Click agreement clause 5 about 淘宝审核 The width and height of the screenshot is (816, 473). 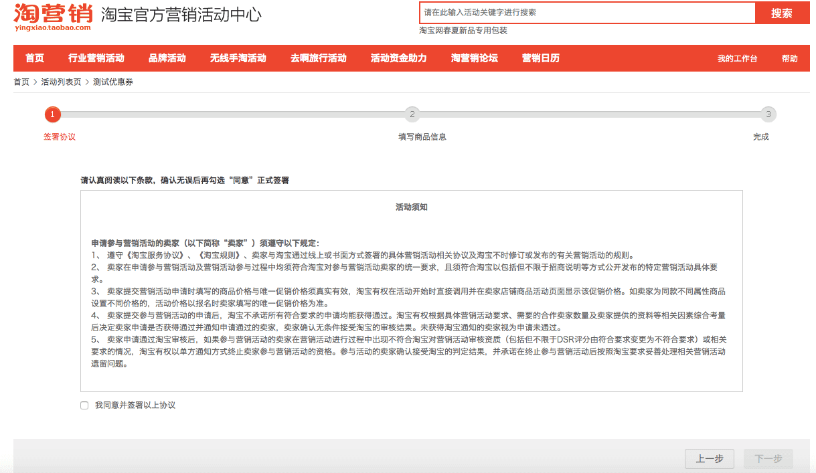(409, 351)
